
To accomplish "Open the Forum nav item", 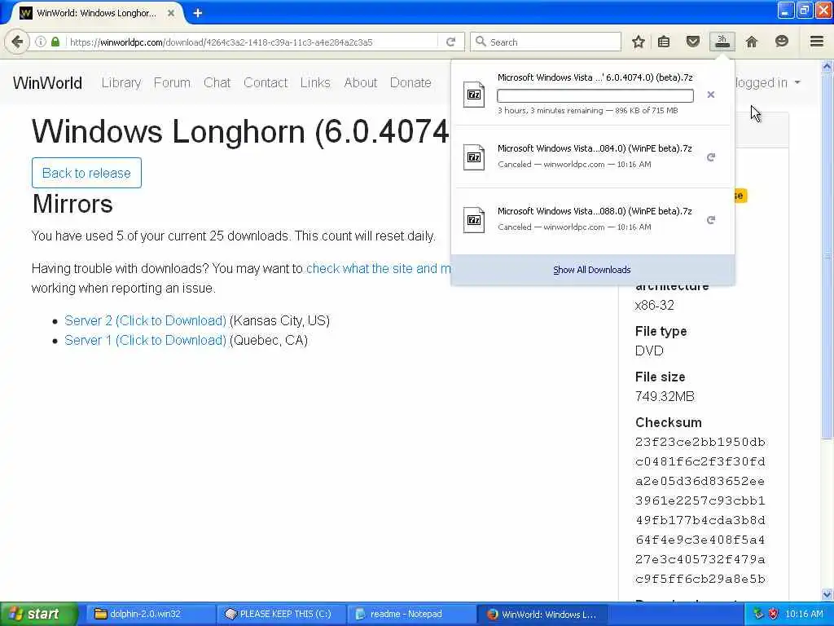I will coord(172,82).
